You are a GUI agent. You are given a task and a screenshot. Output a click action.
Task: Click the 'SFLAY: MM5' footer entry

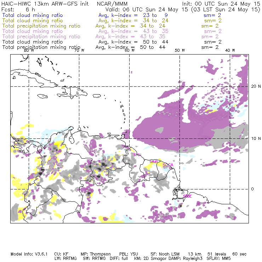tap(218, 258)
